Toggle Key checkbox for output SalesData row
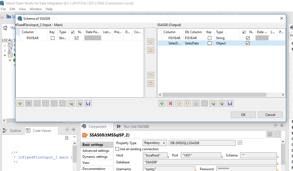 click(209, 43)
